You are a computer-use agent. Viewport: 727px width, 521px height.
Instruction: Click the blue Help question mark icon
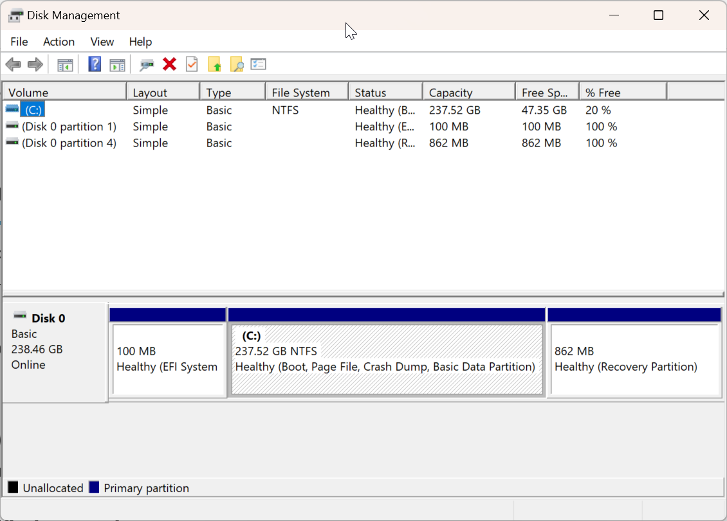click(x=95, y=64)
